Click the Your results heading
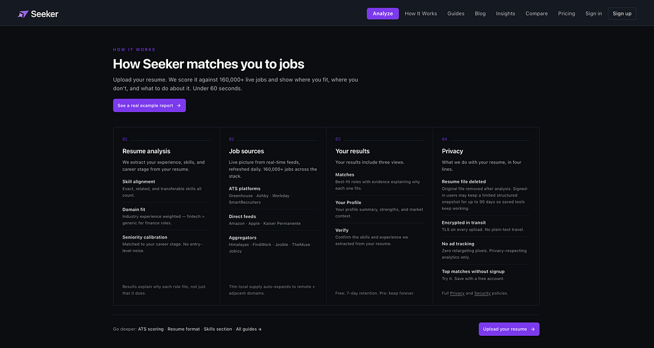The width and height of the screenshot is (654, 348). (x=352, y=151)
